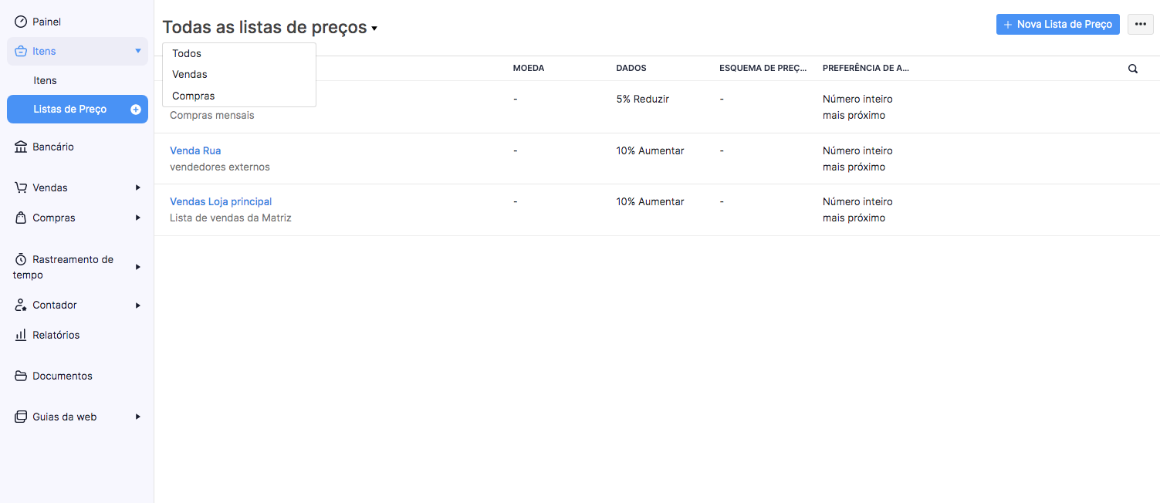Select Todos in the filter dropdown
Viewport: 1160px width, 503px height.
point(239,53)
